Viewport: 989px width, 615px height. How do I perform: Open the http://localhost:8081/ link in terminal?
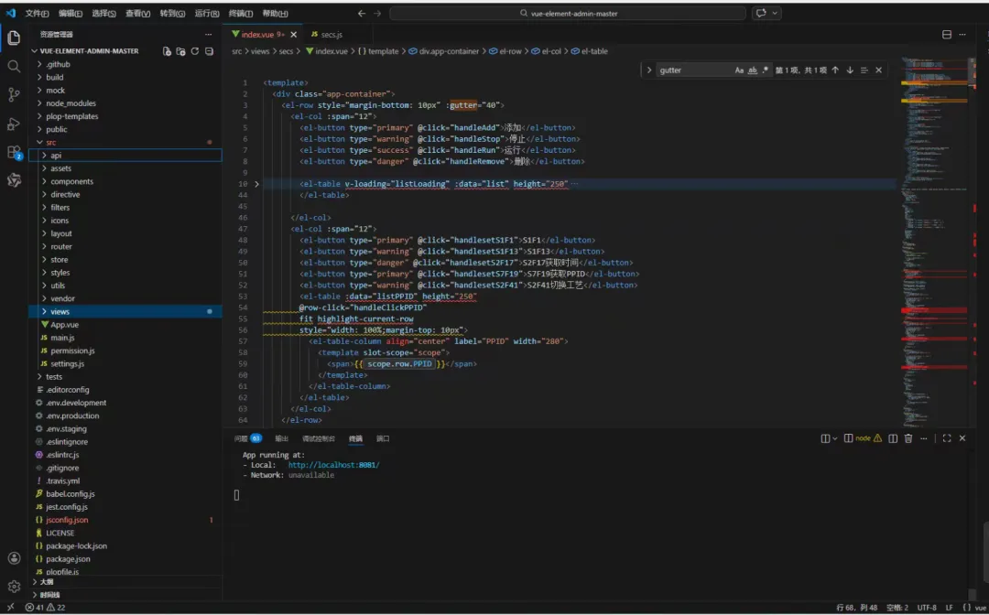tap(333, 465)
